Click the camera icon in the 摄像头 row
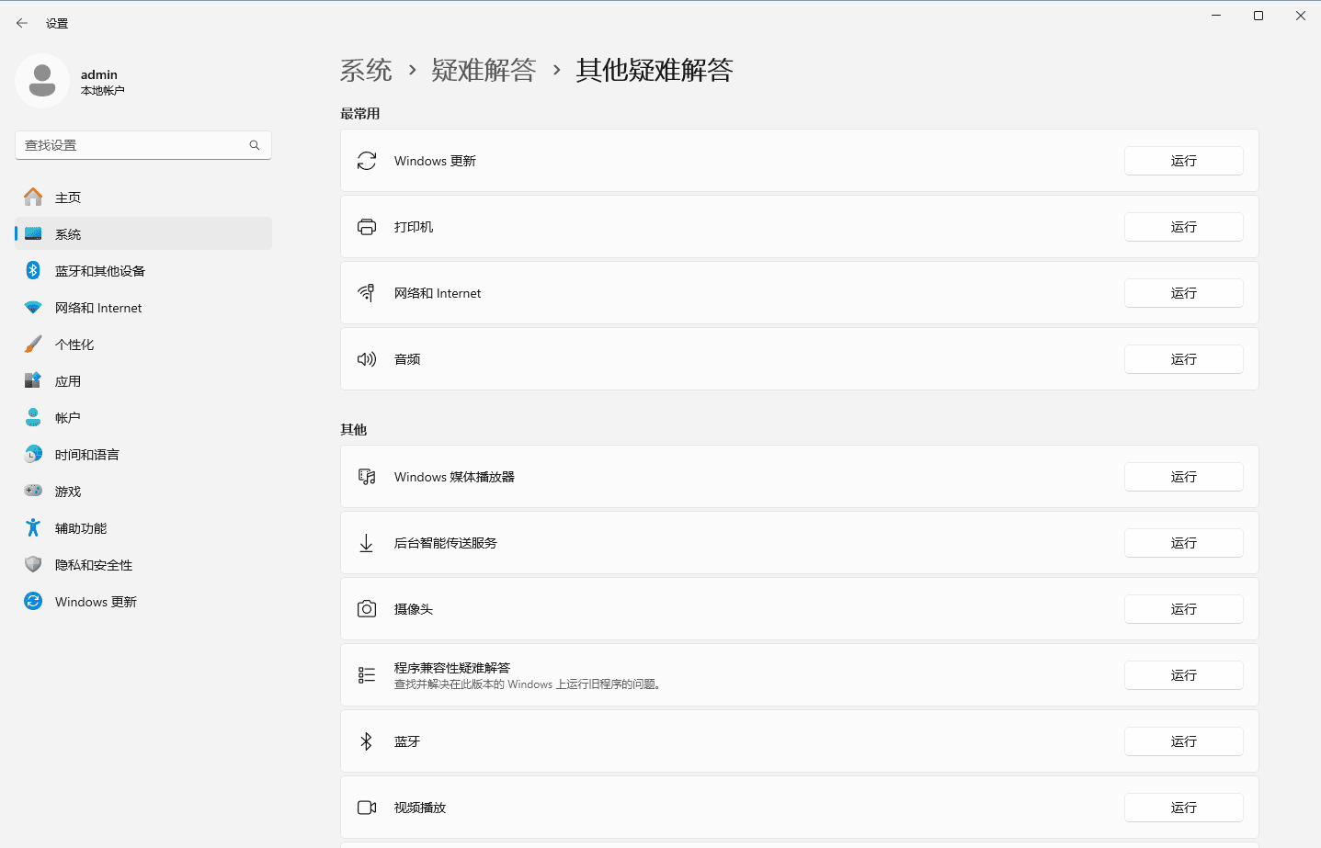This screenshot has width=1321, height=848. tap(367, 609)
